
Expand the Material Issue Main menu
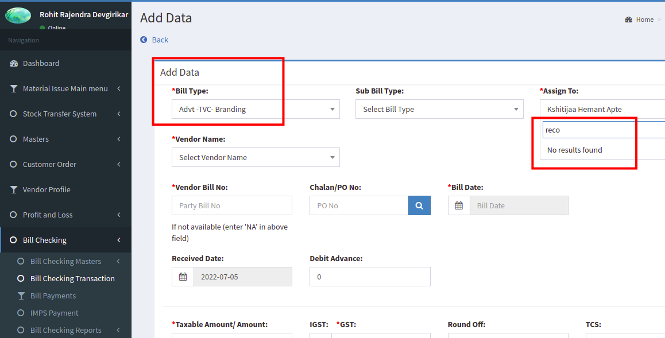tap(65, 88)
